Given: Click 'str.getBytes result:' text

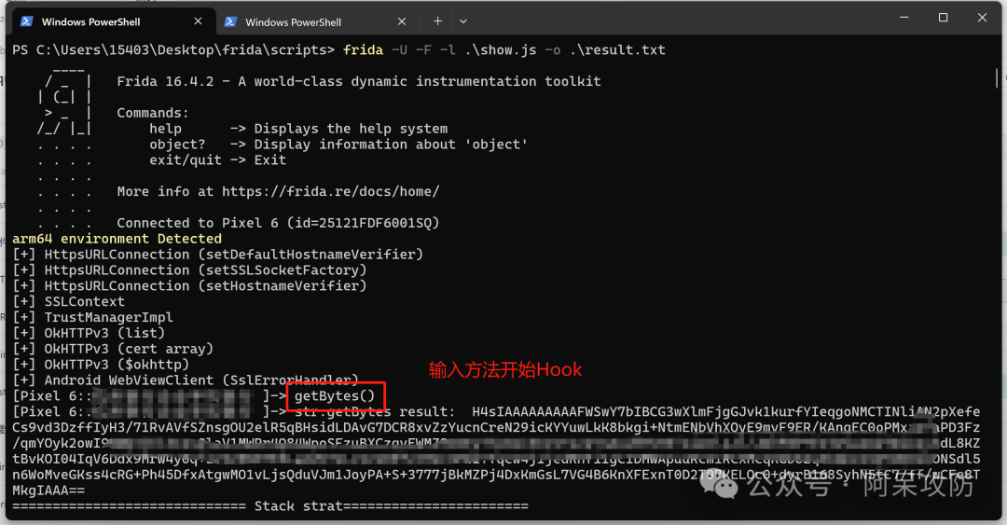Looking at the screenshot, I should click(x=375, y=412).
